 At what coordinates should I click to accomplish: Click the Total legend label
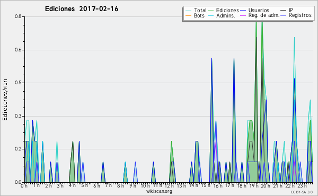click(200, 10)
